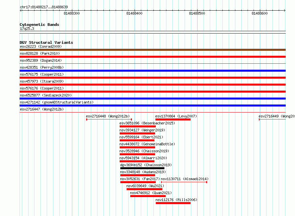Click the nsv6525877 (Sedlazeck2020) label
Image resolution: width=295 pixels, height=216 pixels.
click(46, 95)
